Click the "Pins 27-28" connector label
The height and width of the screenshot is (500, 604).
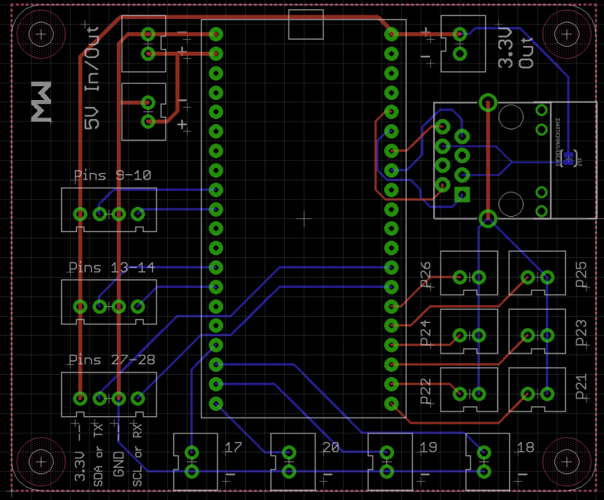111,360
